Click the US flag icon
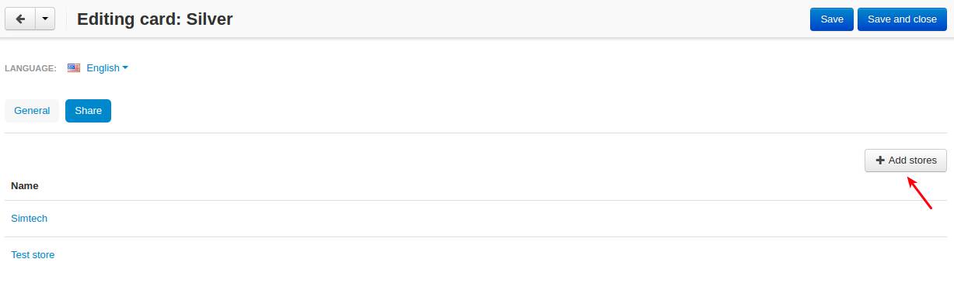This screenshot has width=954, height=283. pos(74,68)
